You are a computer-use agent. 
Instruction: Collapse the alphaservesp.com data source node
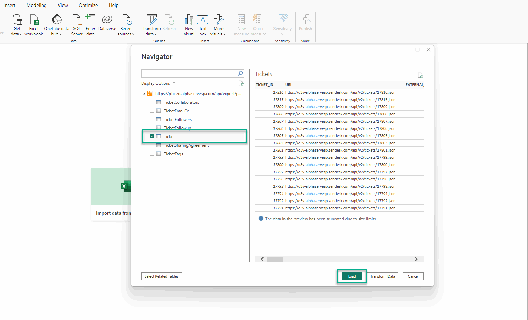(x=144, y=93)
